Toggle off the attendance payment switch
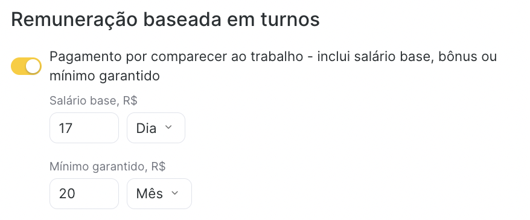The image size is (530, 220). [x=26, y=66]
